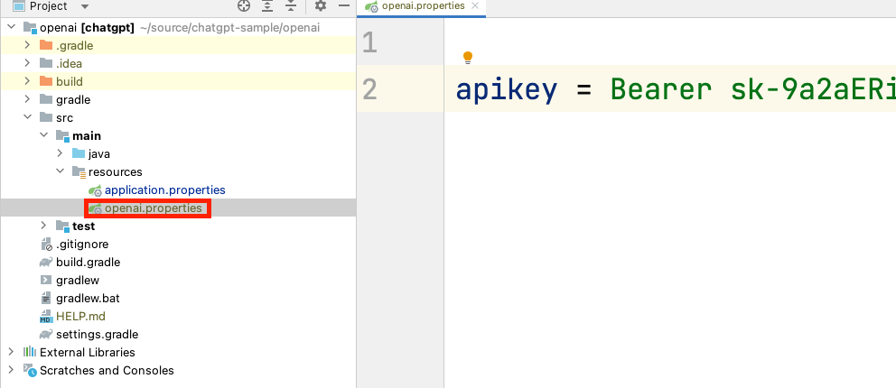Select the gradlew.bat file
Image resolution: width=896 pixels, height=388 pixels.
point(88,299)
